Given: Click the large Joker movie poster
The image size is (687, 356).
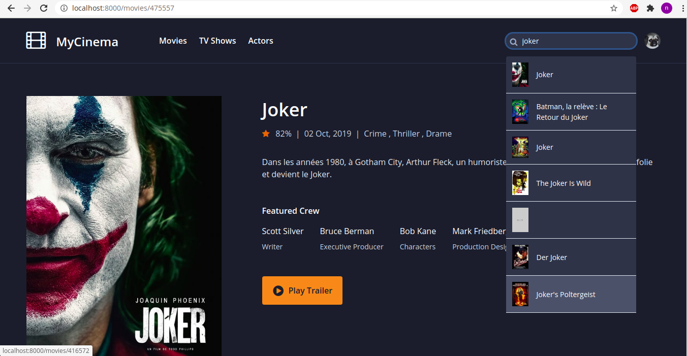Looking at the screenshot, I should (x=124, y=225).
